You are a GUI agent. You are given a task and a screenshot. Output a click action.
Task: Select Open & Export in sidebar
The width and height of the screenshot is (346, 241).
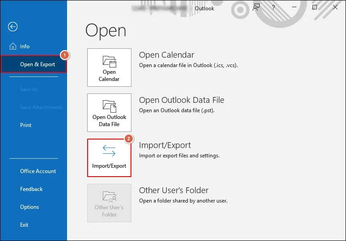pos(34,64)
